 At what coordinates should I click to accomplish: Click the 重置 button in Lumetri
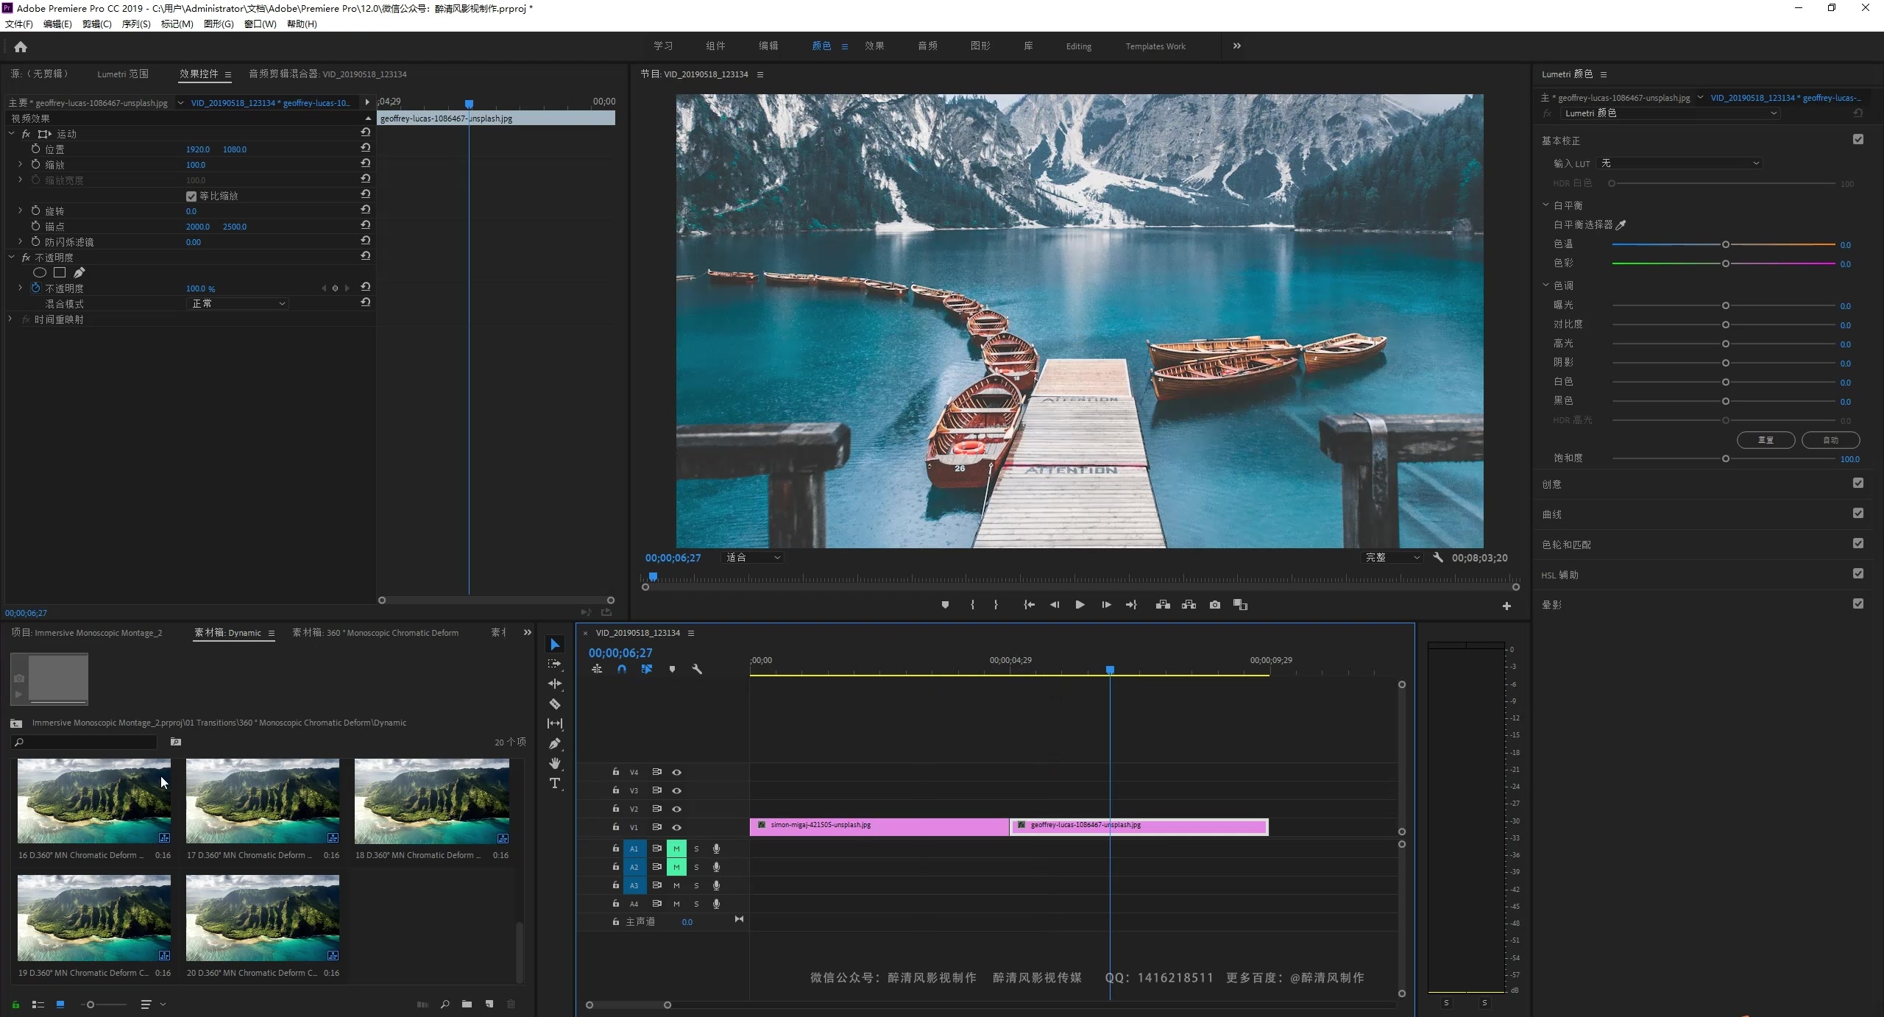pos(1766,439)
